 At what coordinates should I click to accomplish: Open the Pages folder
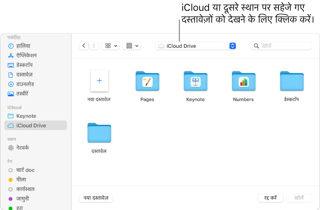pyautogui.click(x=148, y=81)
